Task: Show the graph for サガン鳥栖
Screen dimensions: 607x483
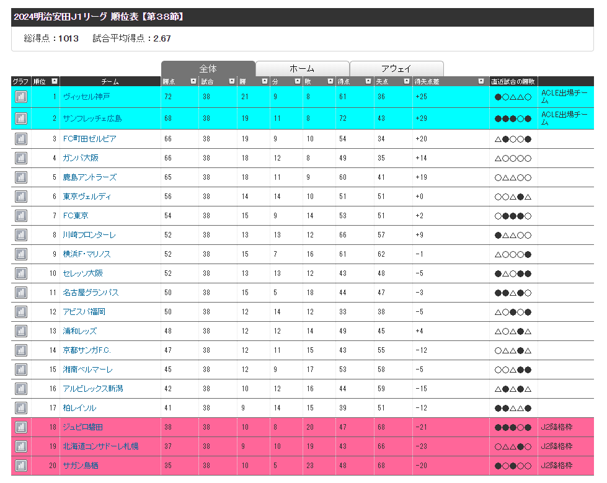Action: (x=21, y=466)
